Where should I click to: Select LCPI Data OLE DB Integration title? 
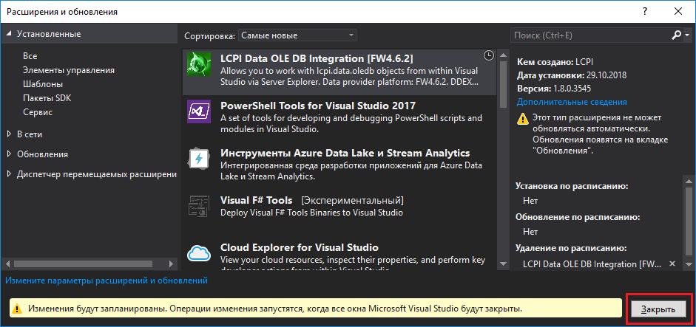coord(317,58)
